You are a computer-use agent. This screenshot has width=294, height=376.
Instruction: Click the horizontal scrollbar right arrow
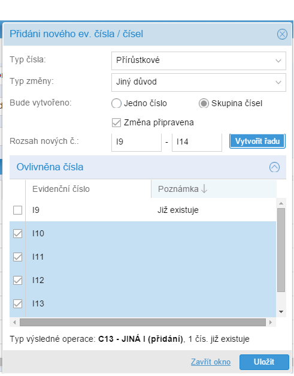(271, 322)
